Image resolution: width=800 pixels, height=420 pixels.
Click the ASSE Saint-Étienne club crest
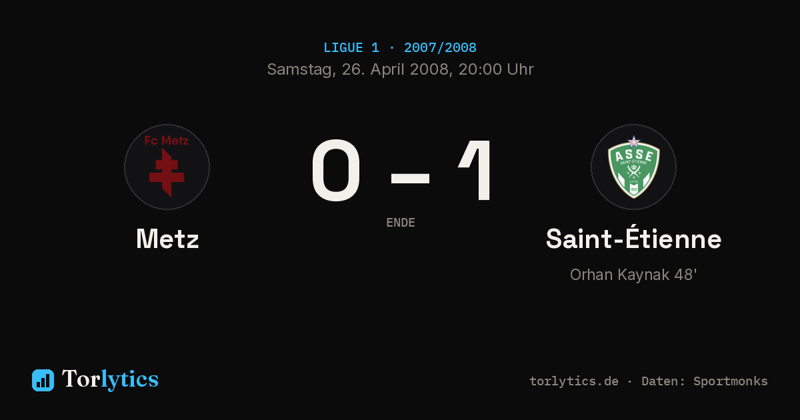coord(633,167)
